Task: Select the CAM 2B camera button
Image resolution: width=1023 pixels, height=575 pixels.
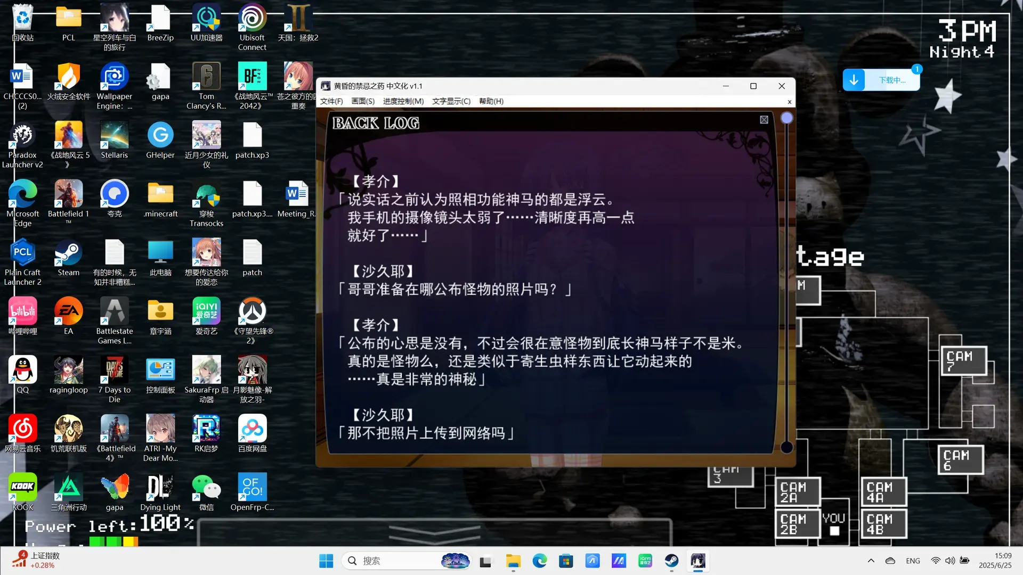Action: click(797, 524)
